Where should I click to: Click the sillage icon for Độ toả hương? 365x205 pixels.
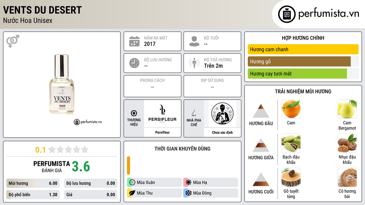coord(194,63)
